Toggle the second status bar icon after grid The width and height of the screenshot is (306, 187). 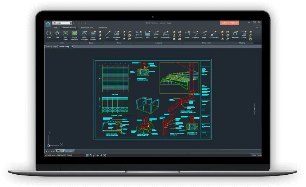click(91, 155)
